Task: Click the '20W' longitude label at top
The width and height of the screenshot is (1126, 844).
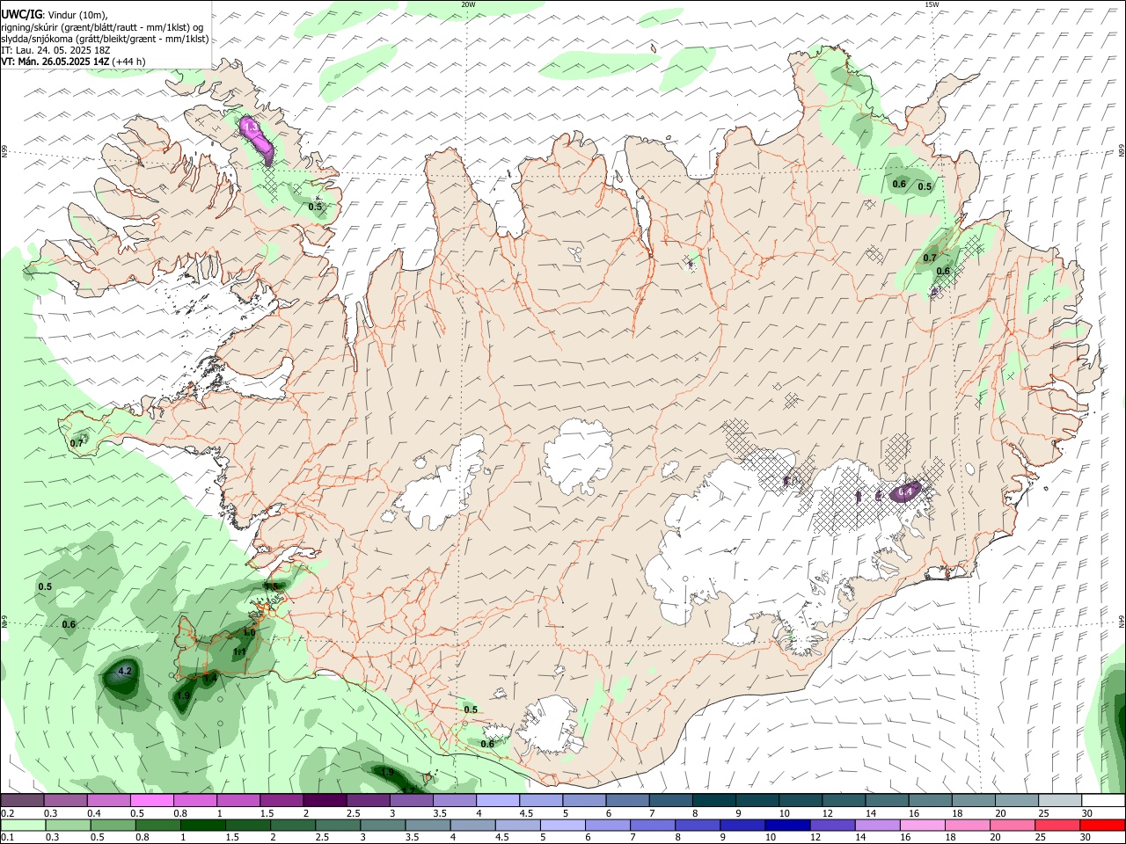Action: [468, 4]
